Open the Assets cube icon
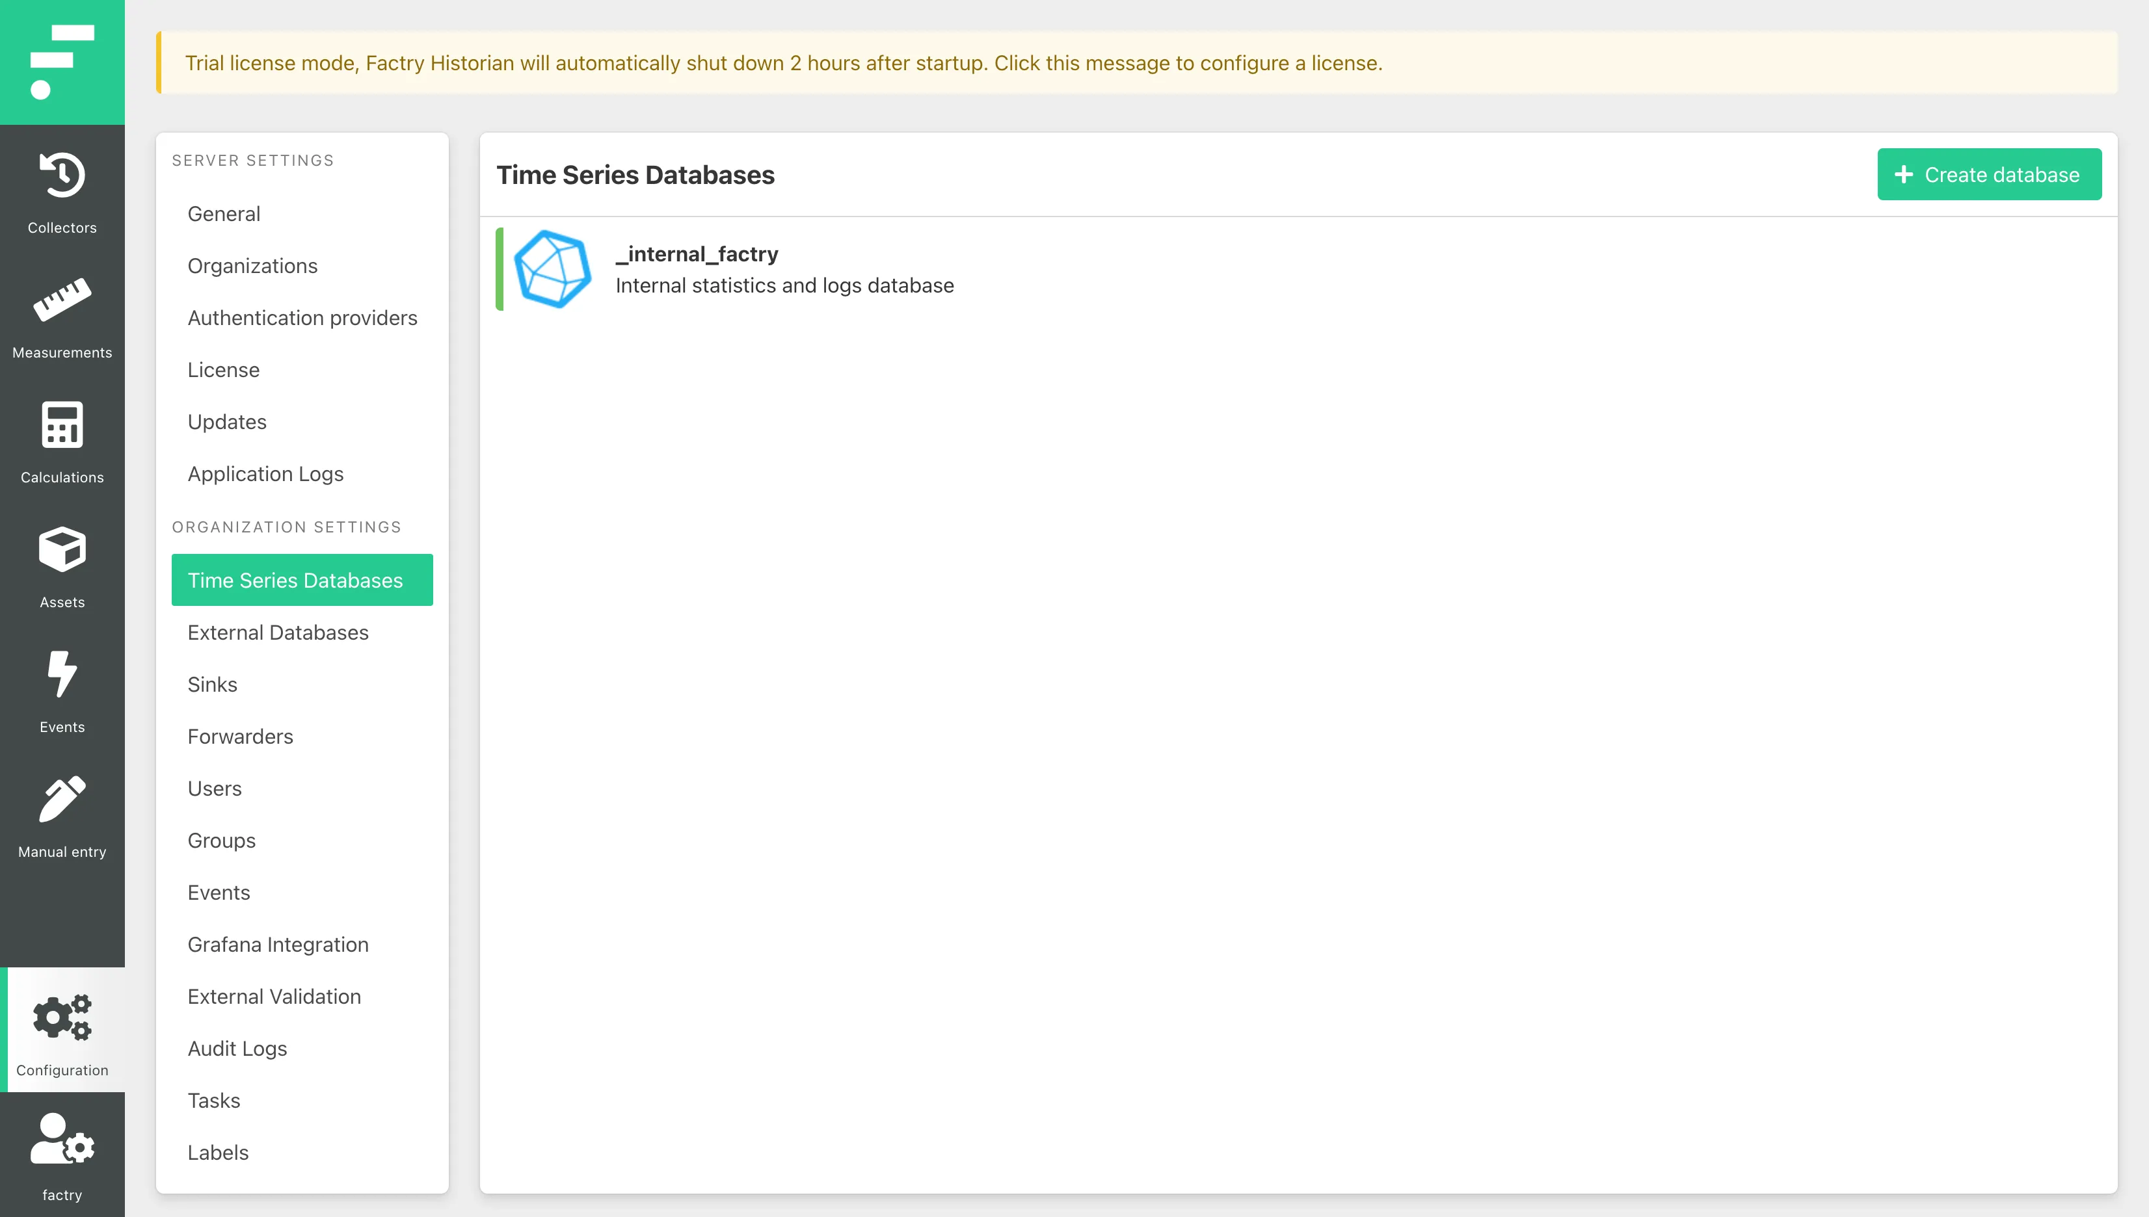Viewport: 2149px width, 1217px height. pos(62,549)
